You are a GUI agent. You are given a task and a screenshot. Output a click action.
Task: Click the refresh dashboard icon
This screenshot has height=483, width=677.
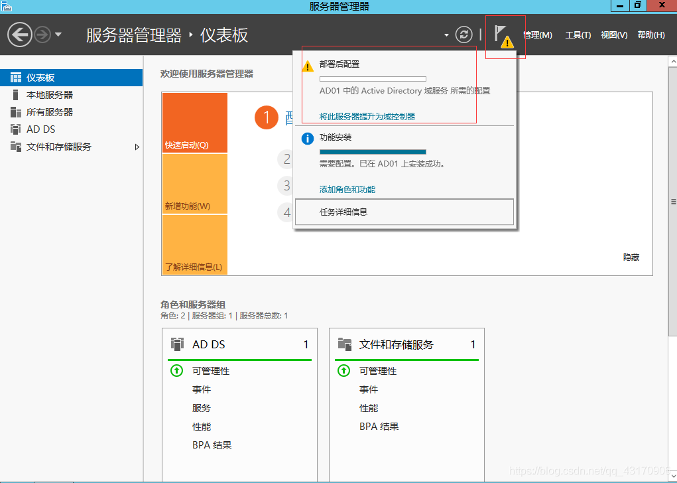tap(464, 34)
